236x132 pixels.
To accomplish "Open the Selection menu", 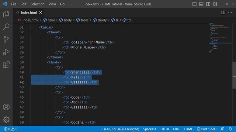I will (37, 4).
